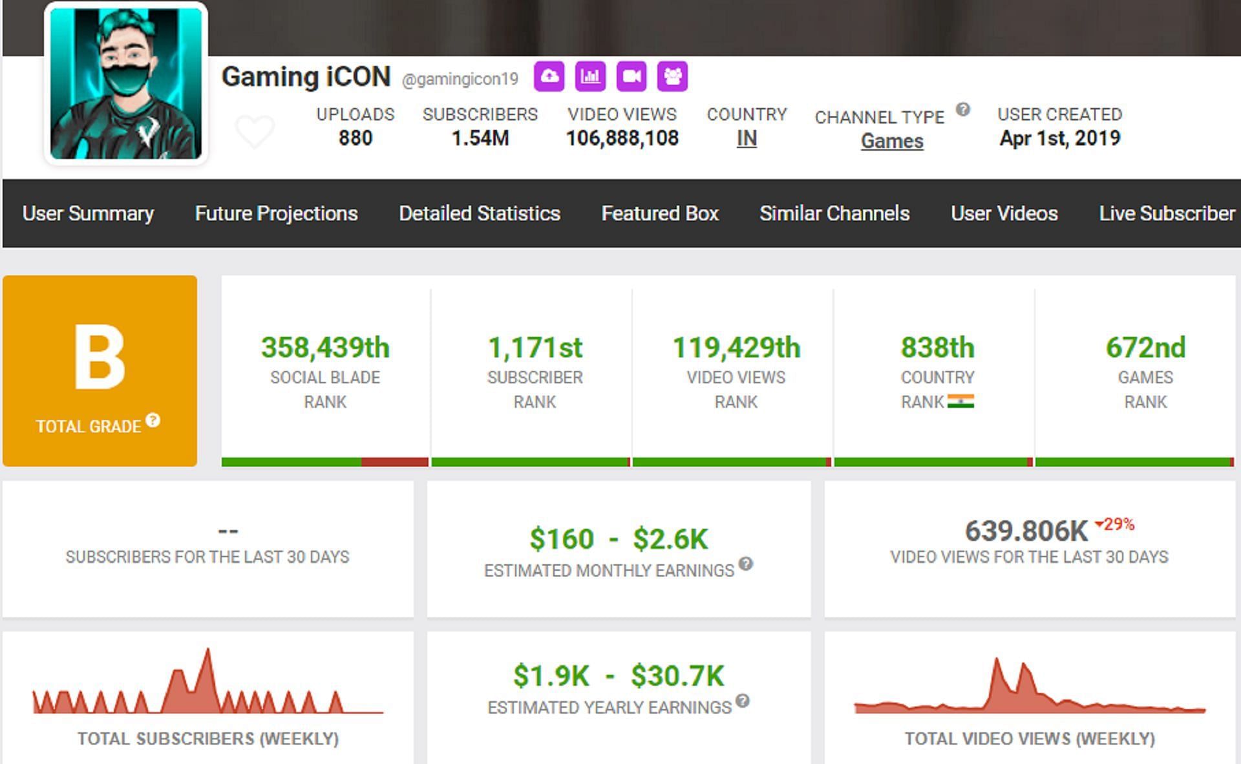Follow the IN country link

coord(747,138)
